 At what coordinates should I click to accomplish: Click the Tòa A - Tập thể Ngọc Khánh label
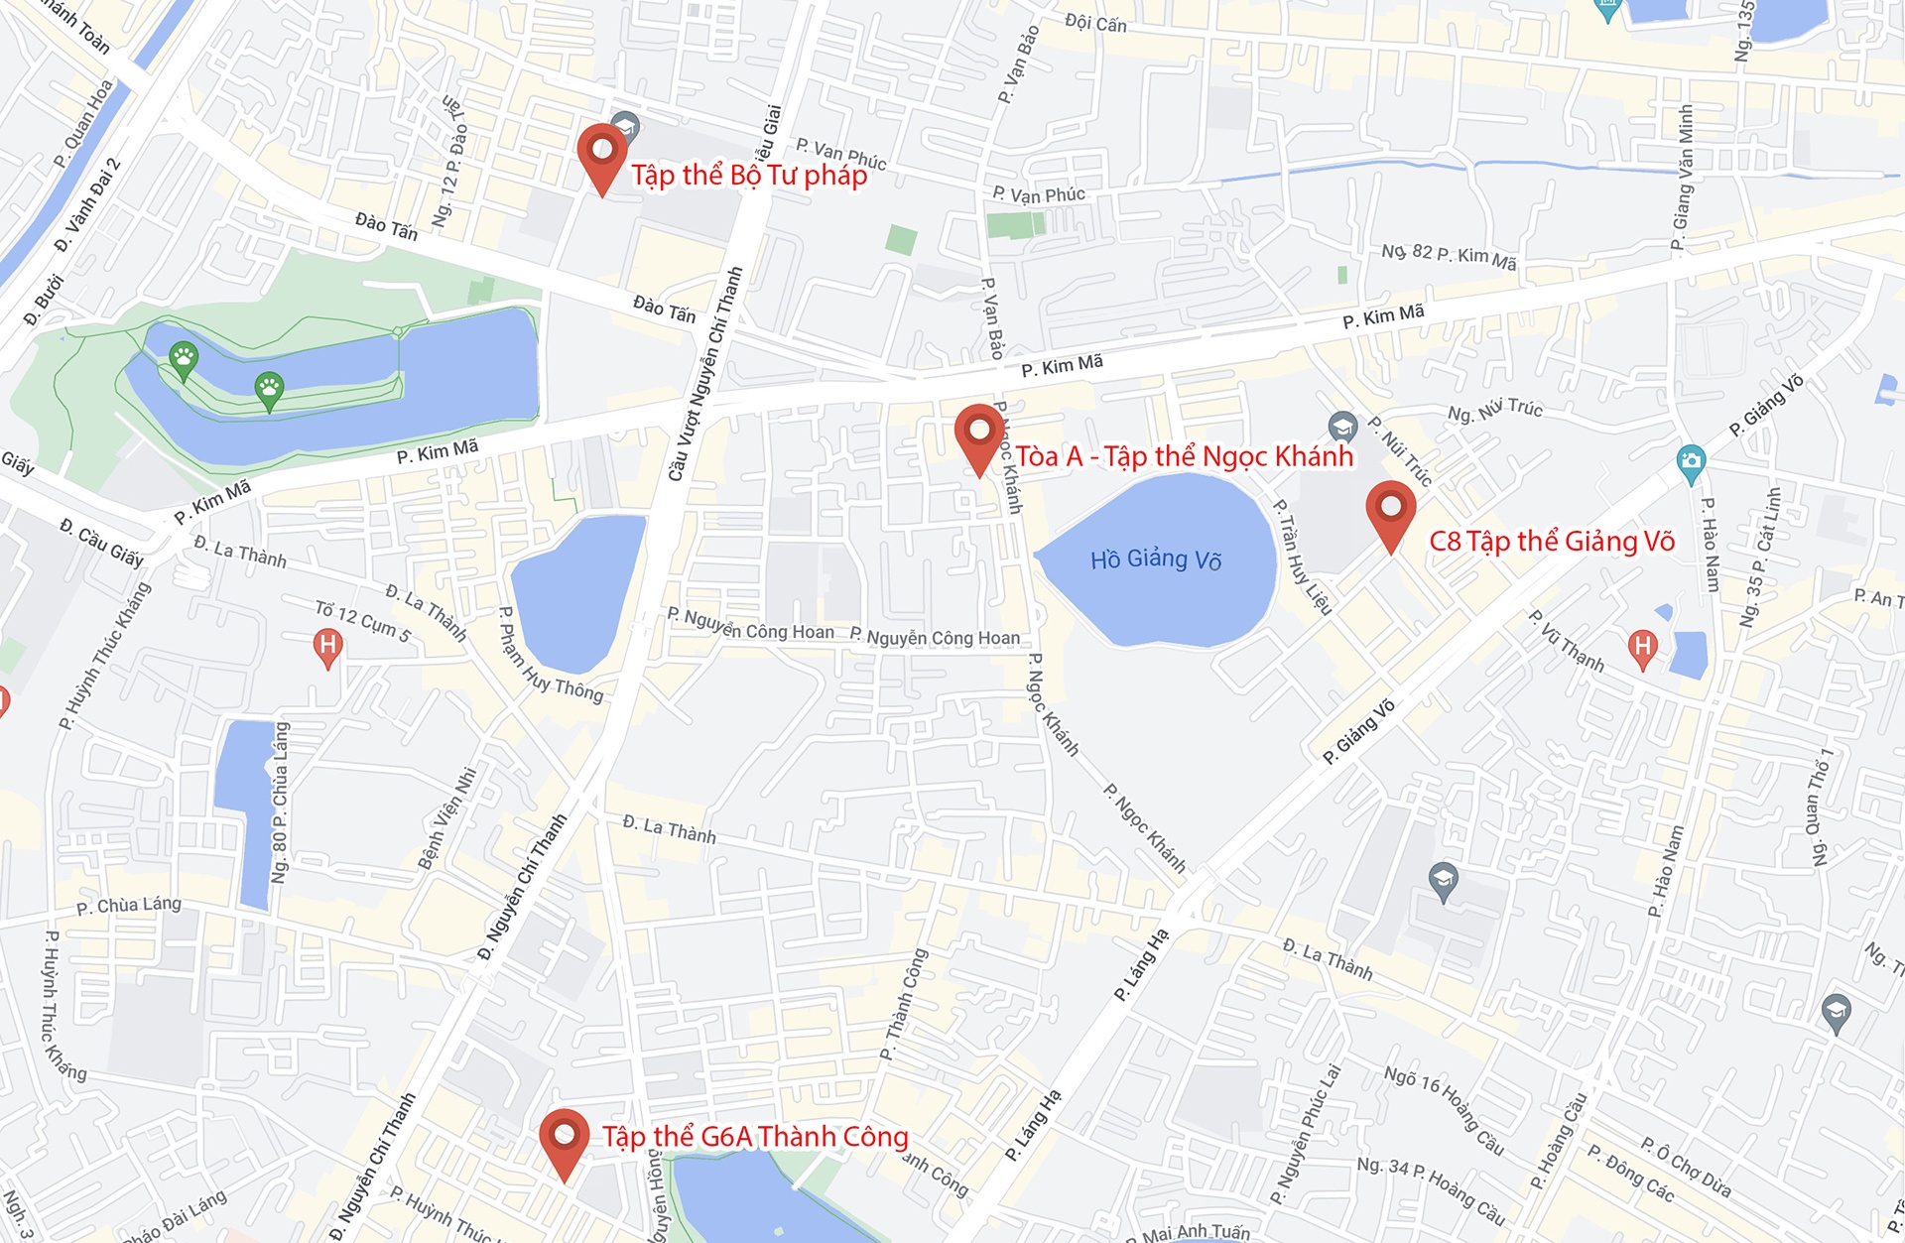click(x=1184, y=456)
